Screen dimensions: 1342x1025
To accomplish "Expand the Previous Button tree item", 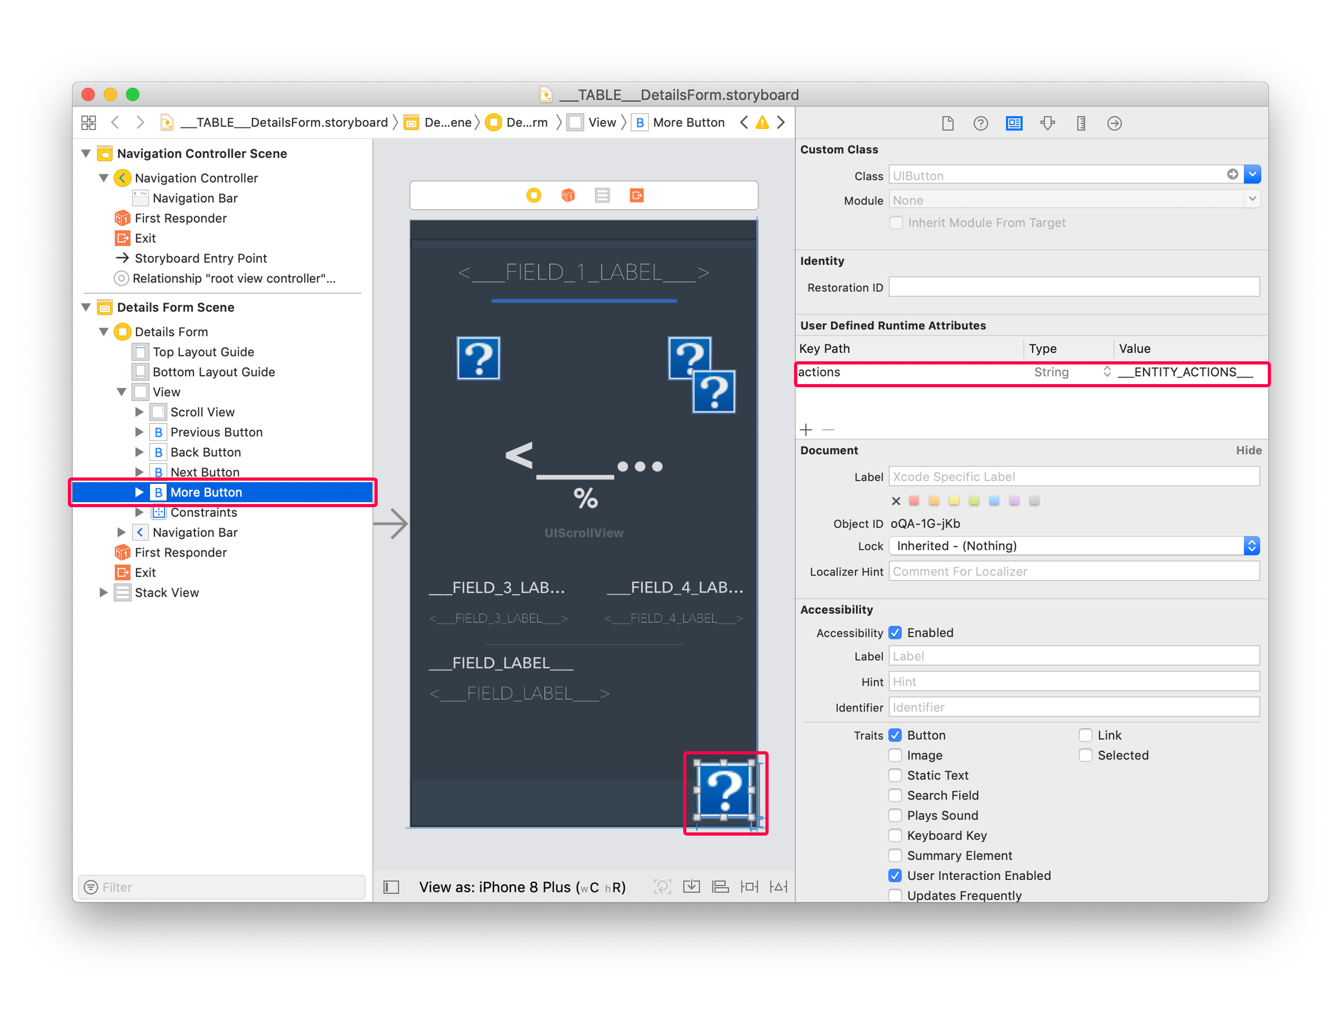I will 139,432.
